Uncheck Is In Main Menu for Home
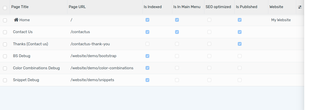This screenshot has height=110, width=332. [177, 20]
